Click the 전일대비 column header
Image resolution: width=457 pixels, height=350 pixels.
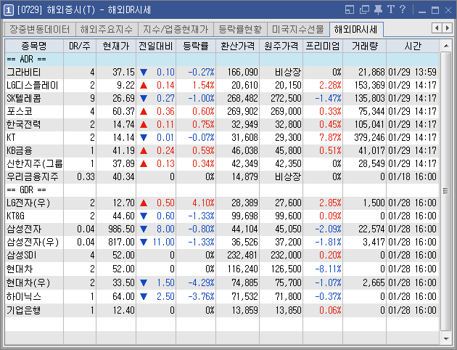[x=156, y=46]
